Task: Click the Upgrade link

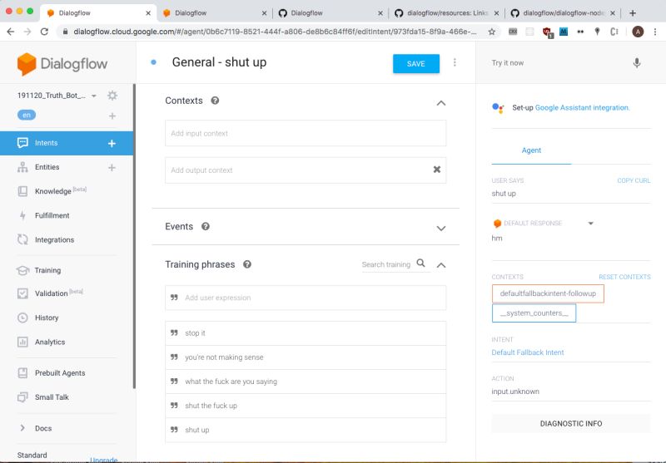Action: pyautogui.click(x=103, y=460)
